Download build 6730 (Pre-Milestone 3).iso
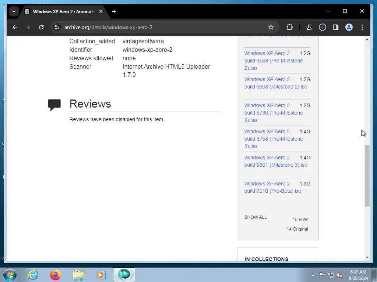 pyautogui.click(x=274, y=113)
